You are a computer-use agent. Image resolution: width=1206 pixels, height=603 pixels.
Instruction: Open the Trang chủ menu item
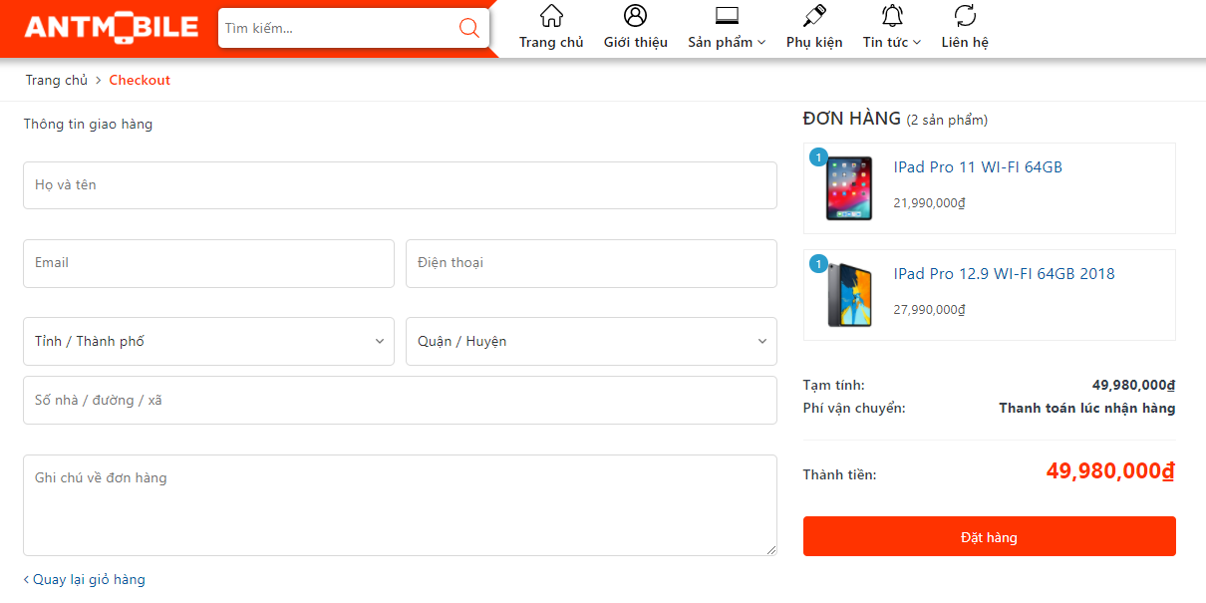(551, 42)
